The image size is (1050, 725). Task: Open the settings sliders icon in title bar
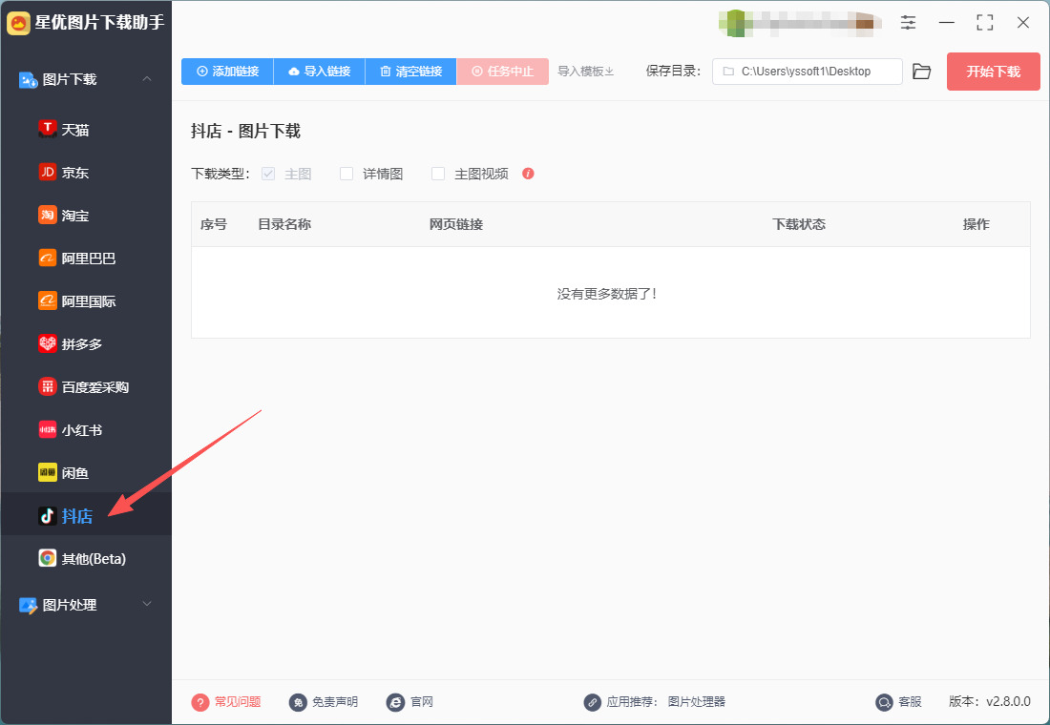908,22
